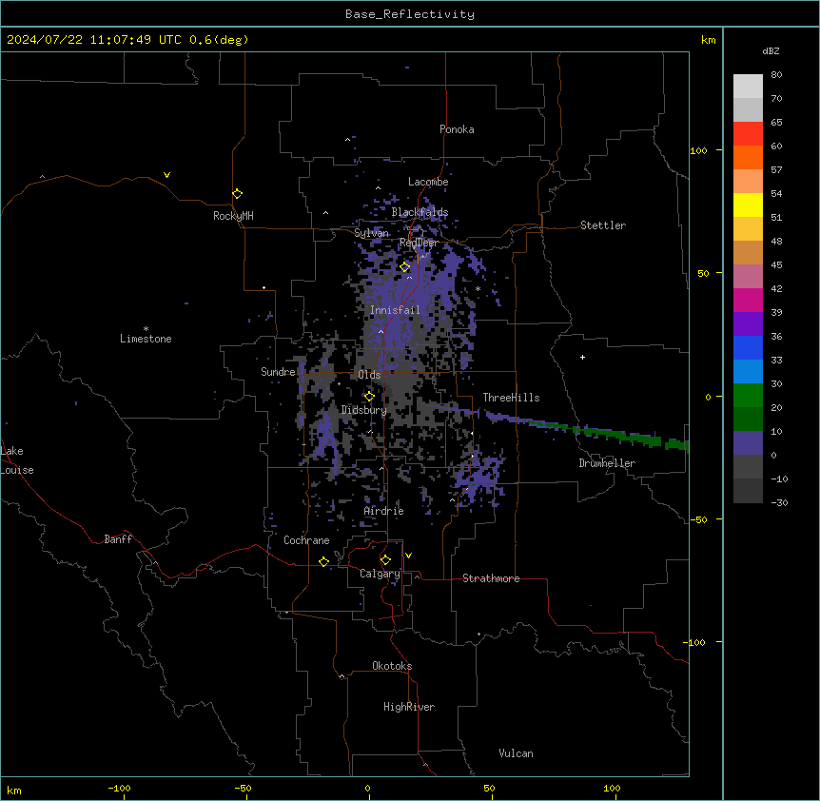Click the Cochrane city label
The width and height of the screenshot is (820, 801).
pos(306,540)
